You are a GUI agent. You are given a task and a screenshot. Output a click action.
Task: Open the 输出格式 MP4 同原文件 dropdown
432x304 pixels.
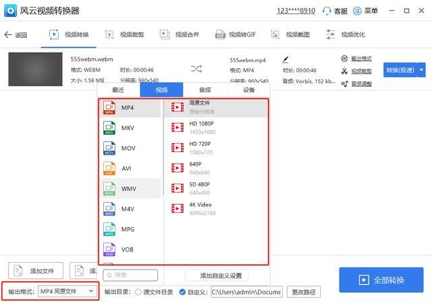point(67,291)
